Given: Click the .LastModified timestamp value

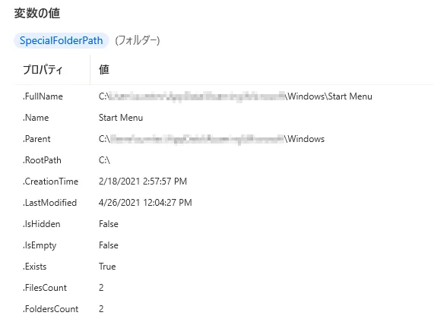Looking at the screenshot, I should point(145,203).
